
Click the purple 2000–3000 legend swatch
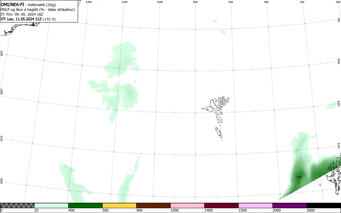(x=290, y=206)
